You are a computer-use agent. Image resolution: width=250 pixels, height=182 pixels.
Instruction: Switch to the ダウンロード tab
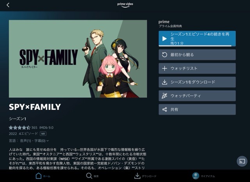145,176
